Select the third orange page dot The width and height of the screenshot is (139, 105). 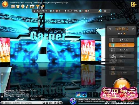pyautogui.click(x=124, y=34)
